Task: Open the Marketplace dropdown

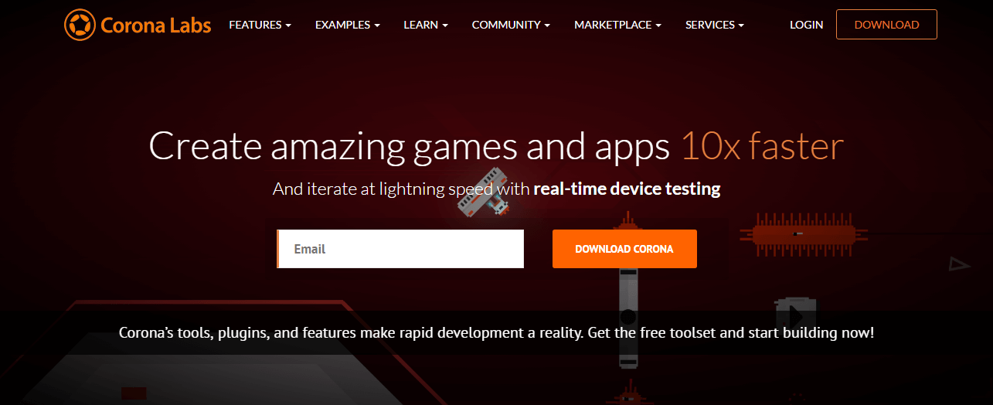Action: pos(617,25)
